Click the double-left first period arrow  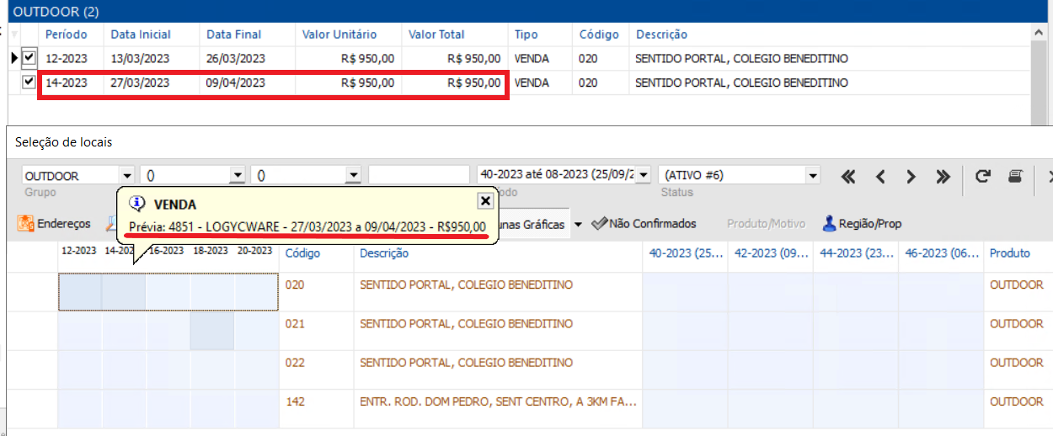[x=848, y=177]
